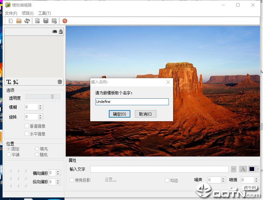Increase the 旋转 value with up arrow
Viewport: 263px width, 200px height.
(40, 115)
